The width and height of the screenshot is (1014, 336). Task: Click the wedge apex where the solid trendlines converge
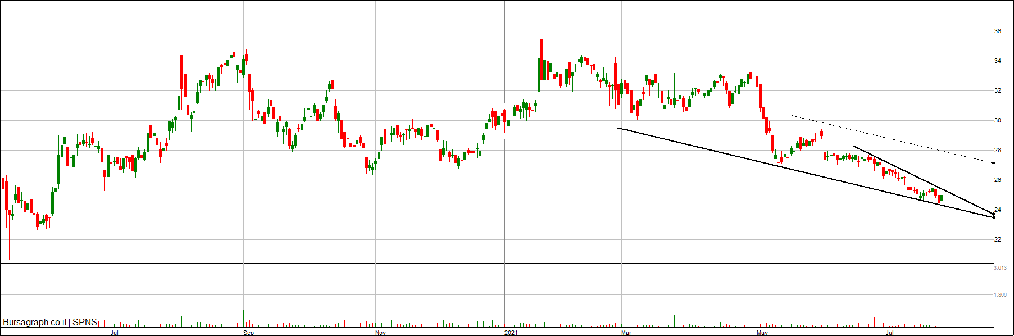click(x=994, y=216)
